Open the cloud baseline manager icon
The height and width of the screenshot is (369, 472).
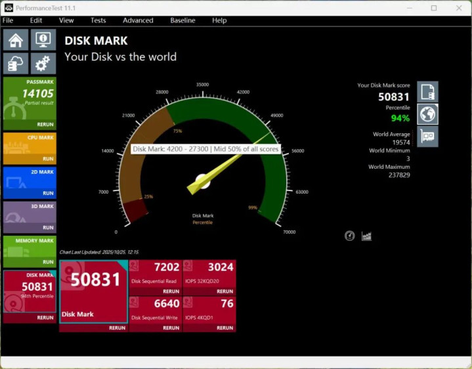pyautogui.click(x=16, y=64)
